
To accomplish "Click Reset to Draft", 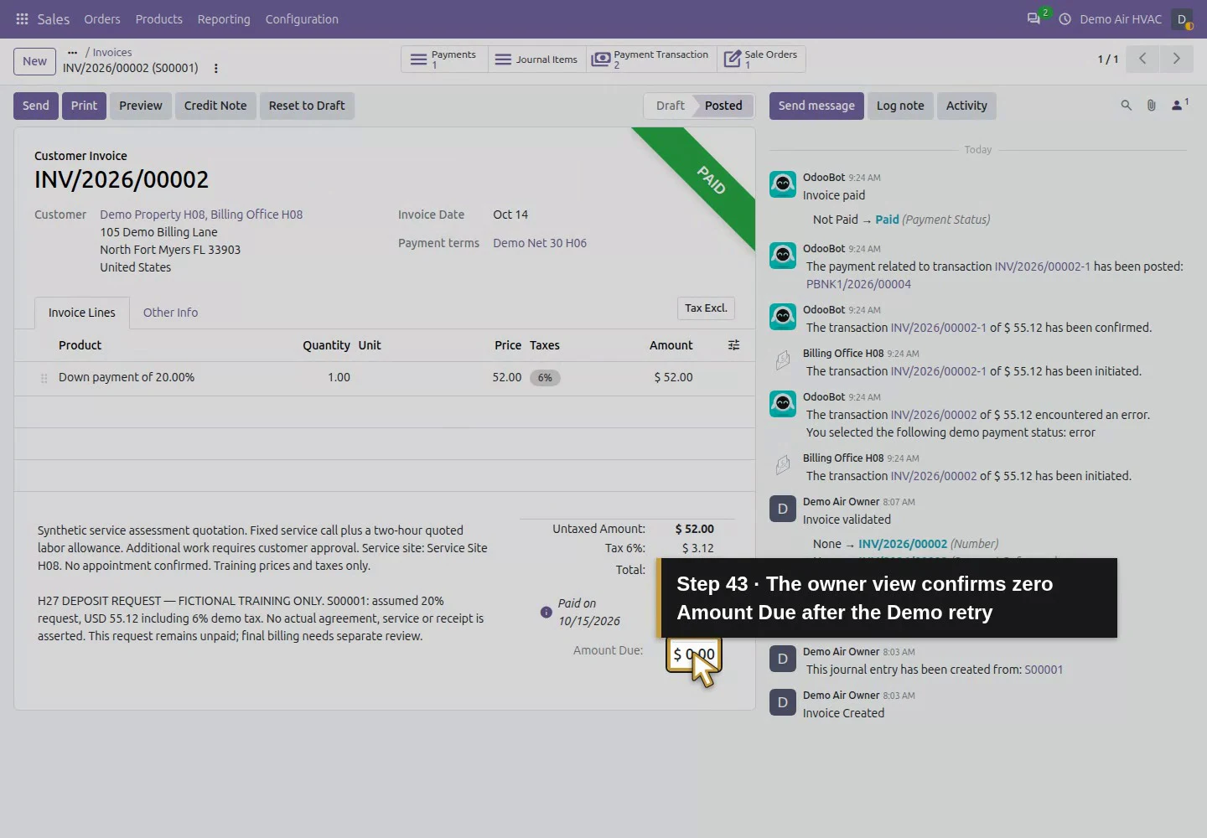I will pyautogui.click(x=307, y=106).
